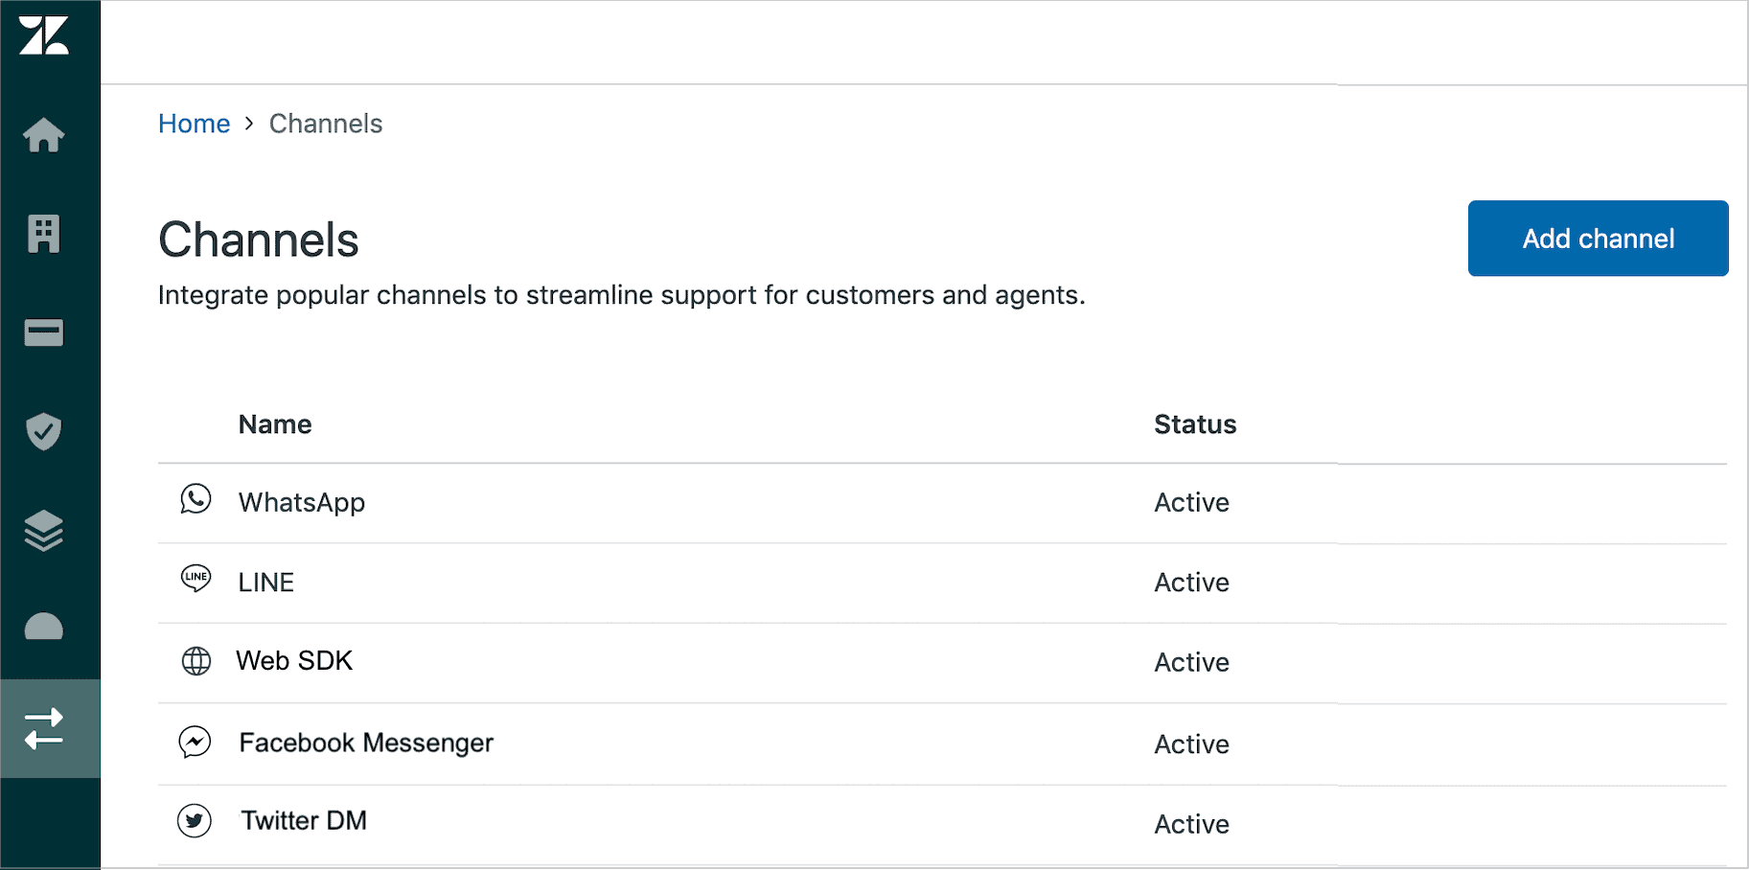The height and width of the screenshot is (870, 1749).
Task: Click Active status for Web SDK
Action: [1191, 662]
